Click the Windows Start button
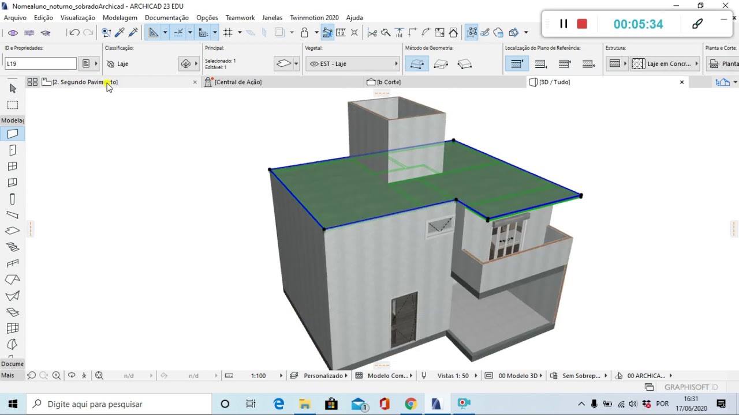Image resolution: width=739 pixels, height=415 pixels. [13, 404]
